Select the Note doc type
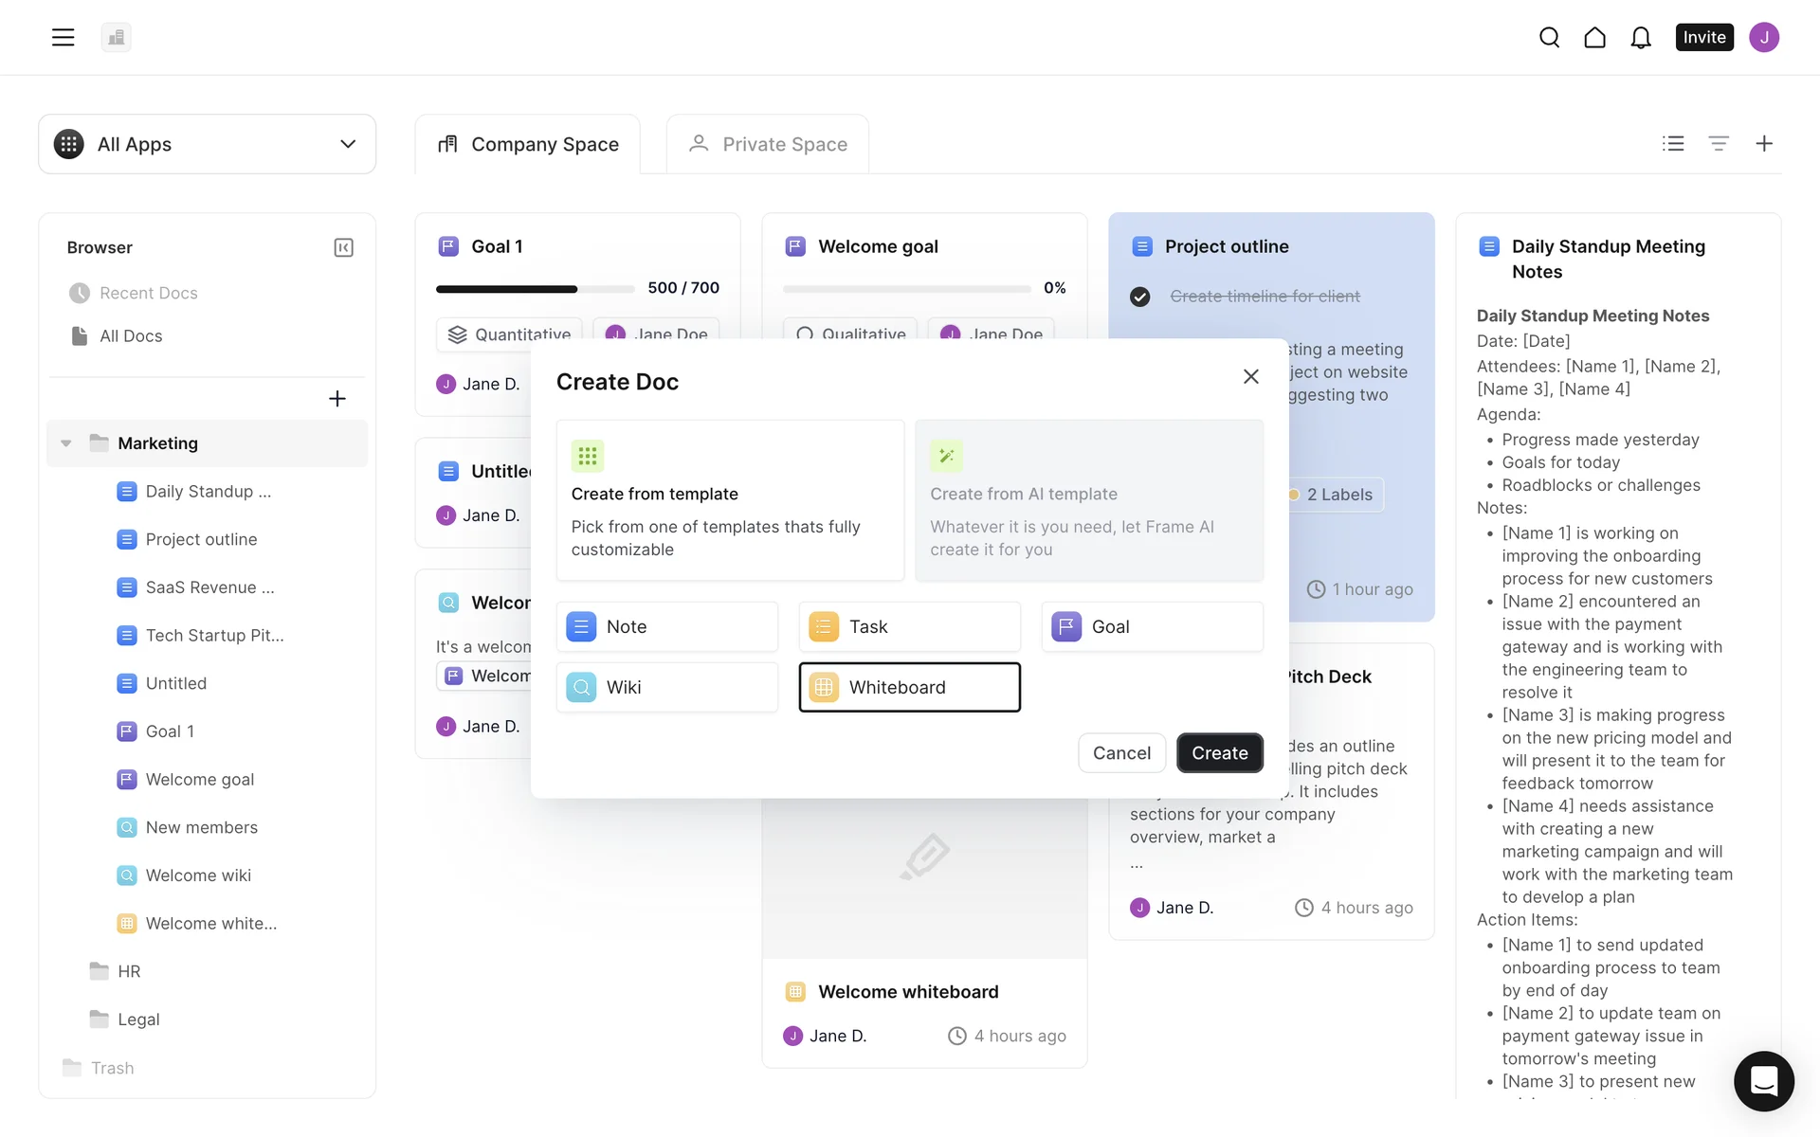Screen dimensions: 1820x1137 (x=666, y=626)
